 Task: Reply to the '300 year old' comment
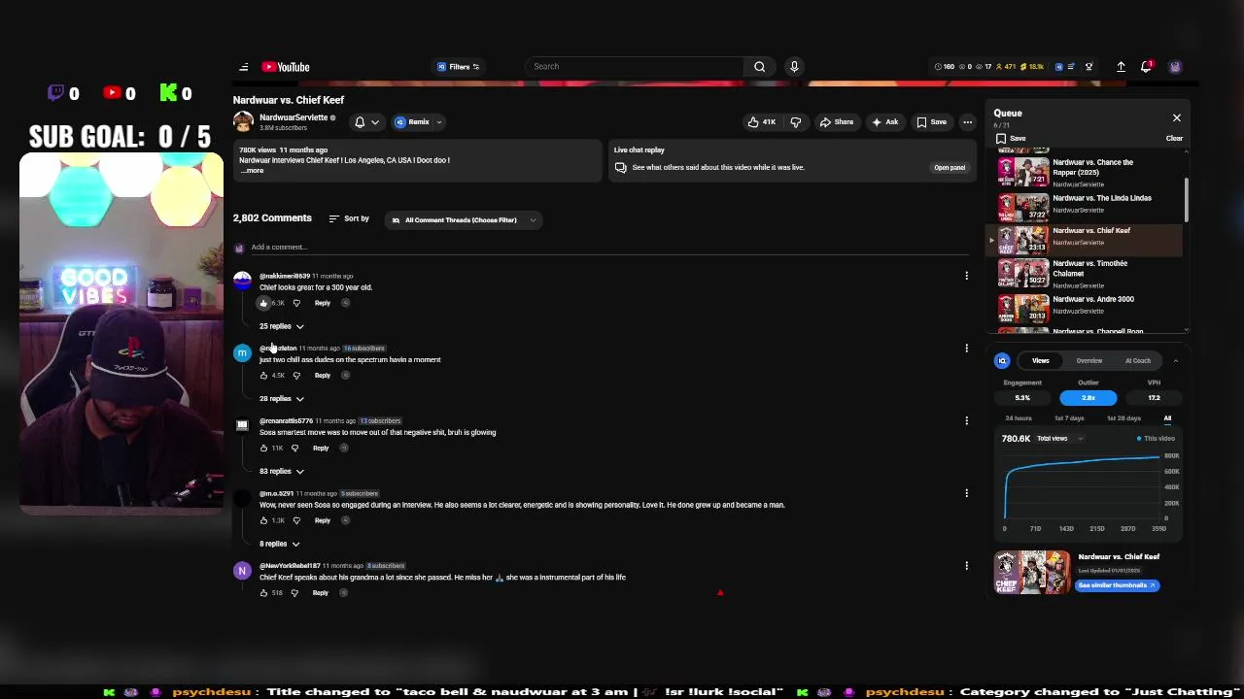tap(323, 303)
